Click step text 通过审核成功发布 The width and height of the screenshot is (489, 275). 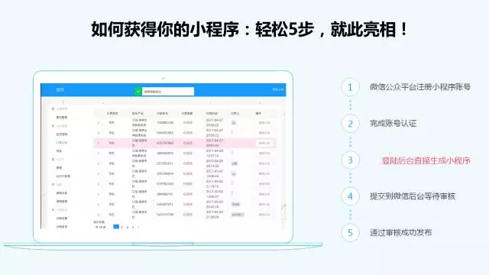[x=400, y=232]
